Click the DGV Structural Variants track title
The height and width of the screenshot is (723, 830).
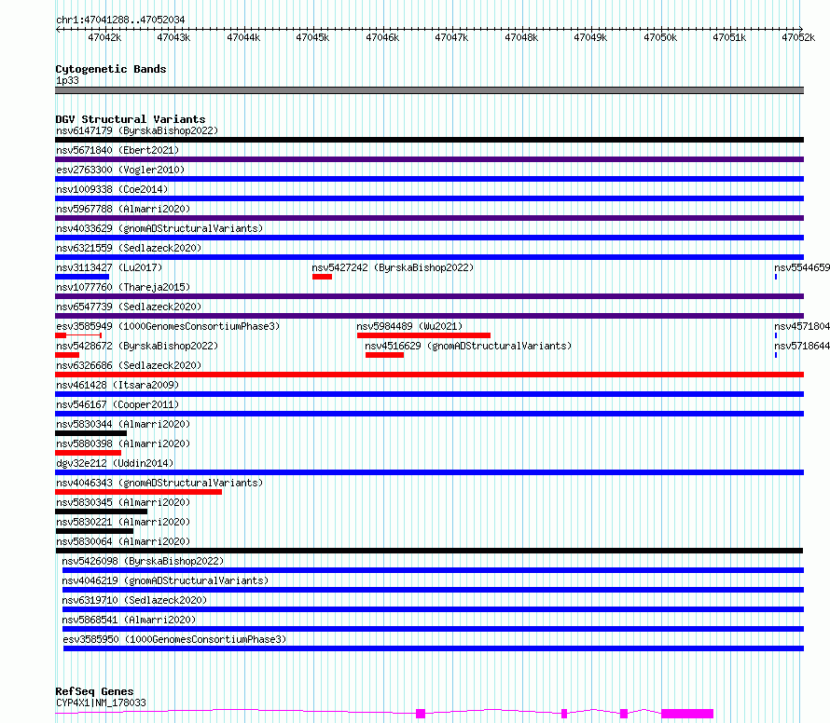pyautogui.click(x=131, y=119)
